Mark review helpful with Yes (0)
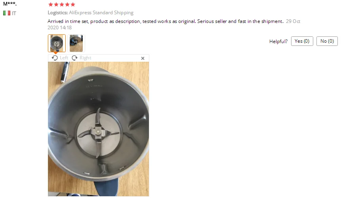Screen dimensions: 341x199 pos(302,41)
